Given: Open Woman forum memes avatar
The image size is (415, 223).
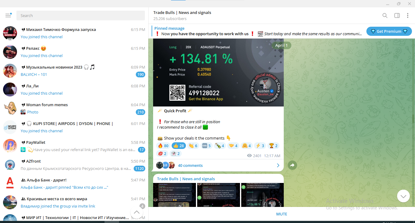Looking at the screenshot, I should 10,108.
